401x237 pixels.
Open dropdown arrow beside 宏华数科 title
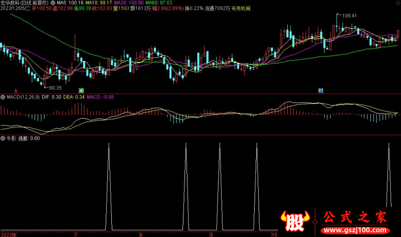(x=53, y=3)
